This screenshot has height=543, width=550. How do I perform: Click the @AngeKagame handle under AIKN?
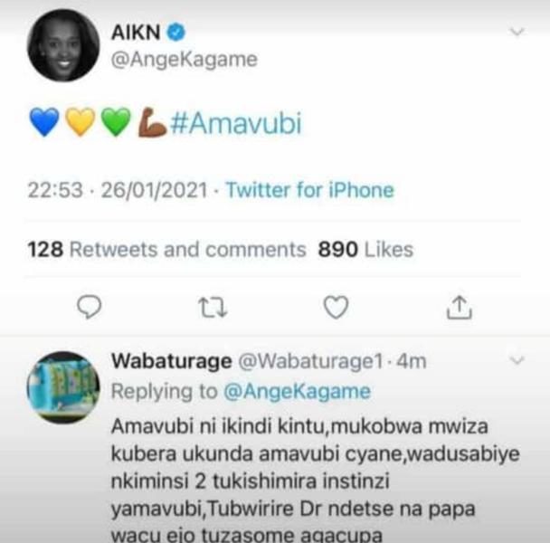[185, 60]
